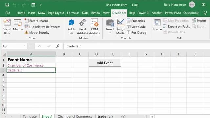Click Barb Henderson account name

pyautogui.click(x=175, y=5)
